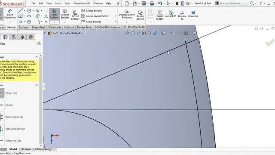Select the Spline tool
275x155 pixels.
click(x=37, y=10)
